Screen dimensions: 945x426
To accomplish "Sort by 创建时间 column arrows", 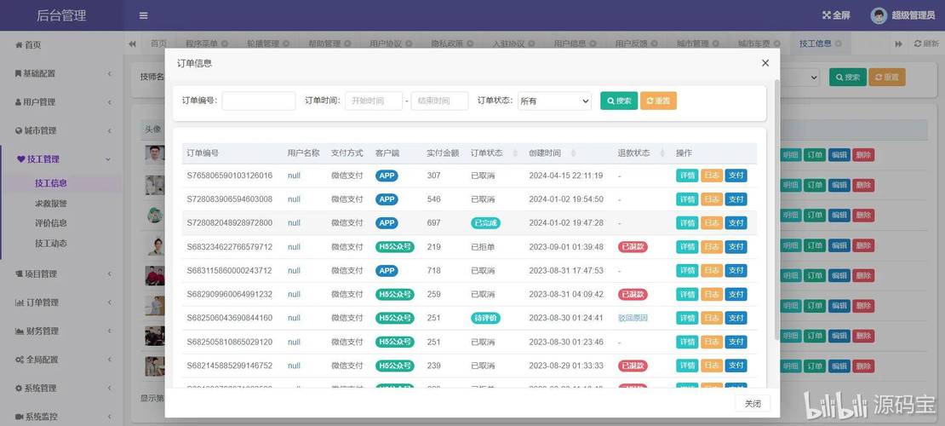I will point(573,153).
